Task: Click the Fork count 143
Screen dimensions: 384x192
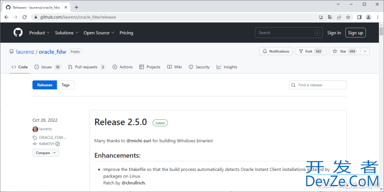Action: [318, 51]
